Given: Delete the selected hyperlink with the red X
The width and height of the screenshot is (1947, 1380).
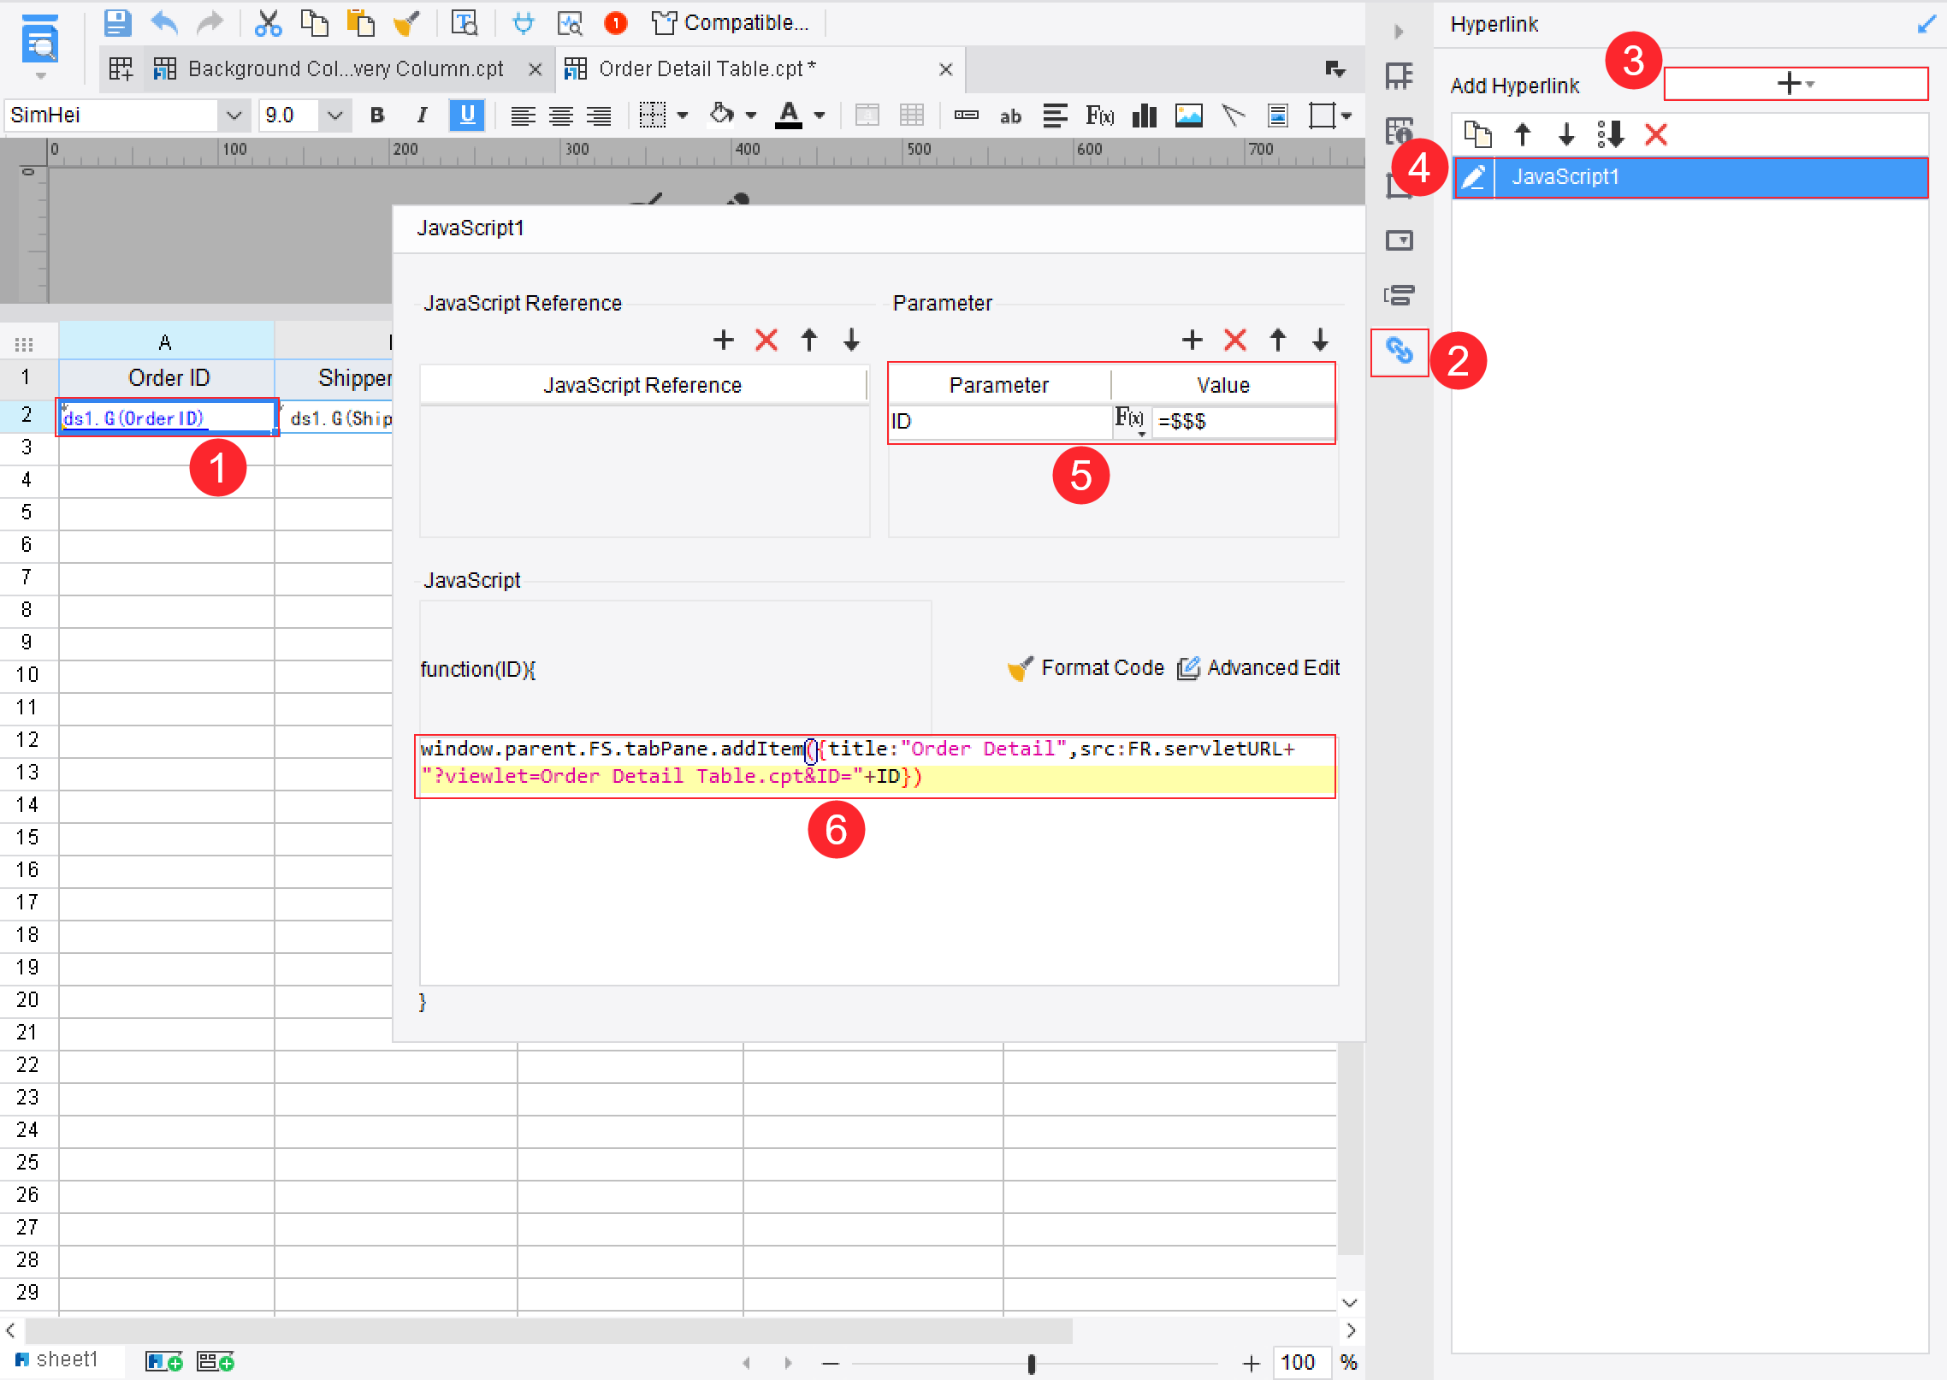Looking at the screenshot, I should point(1656,134).
